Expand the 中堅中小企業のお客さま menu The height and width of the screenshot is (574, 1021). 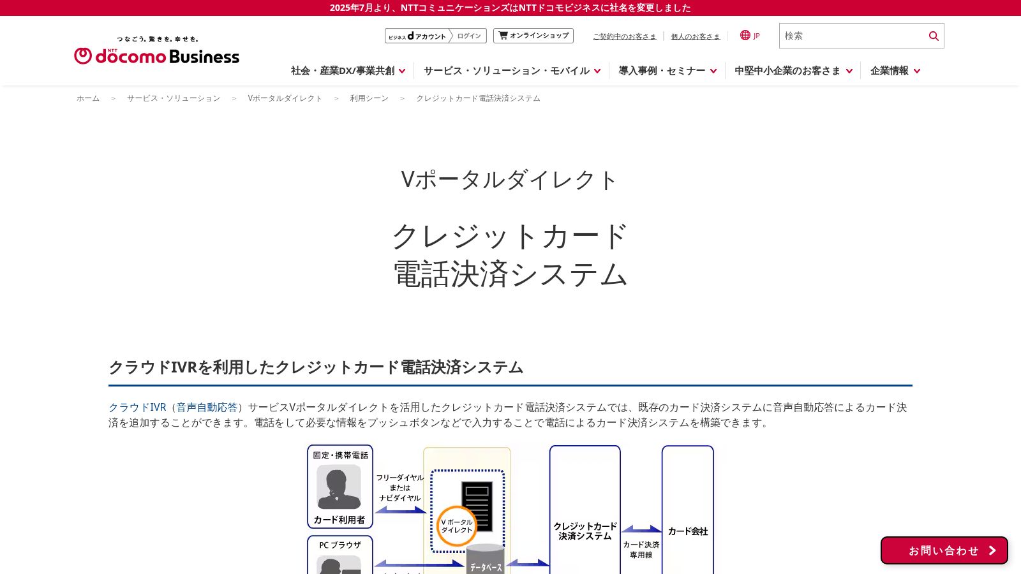[793, 71]
